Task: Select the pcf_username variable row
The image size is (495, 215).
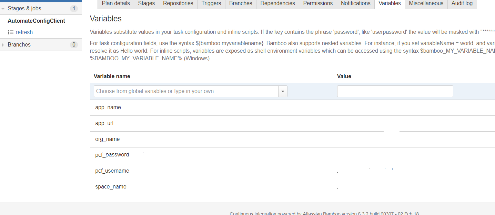Action: pyautogui.click(x=112, y=171)
